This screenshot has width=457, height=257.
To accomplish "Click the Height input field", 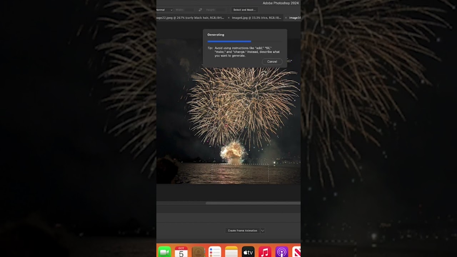I will [221, 10].
